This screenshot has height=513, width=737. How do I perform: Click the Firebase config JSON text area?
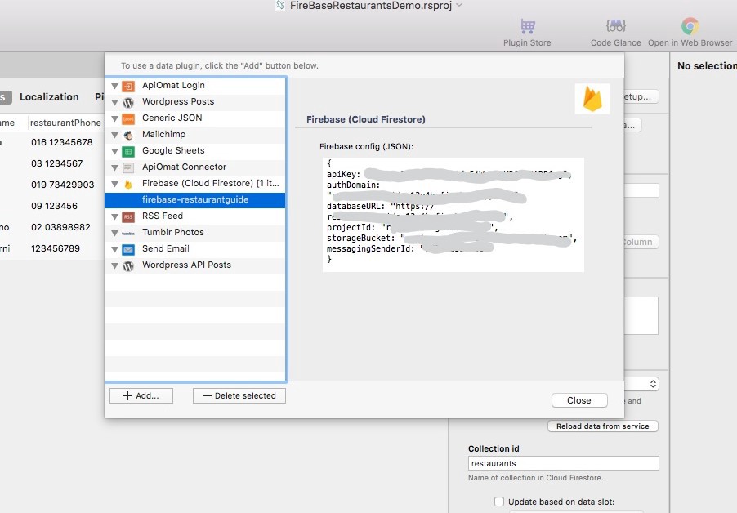point(453,215)
